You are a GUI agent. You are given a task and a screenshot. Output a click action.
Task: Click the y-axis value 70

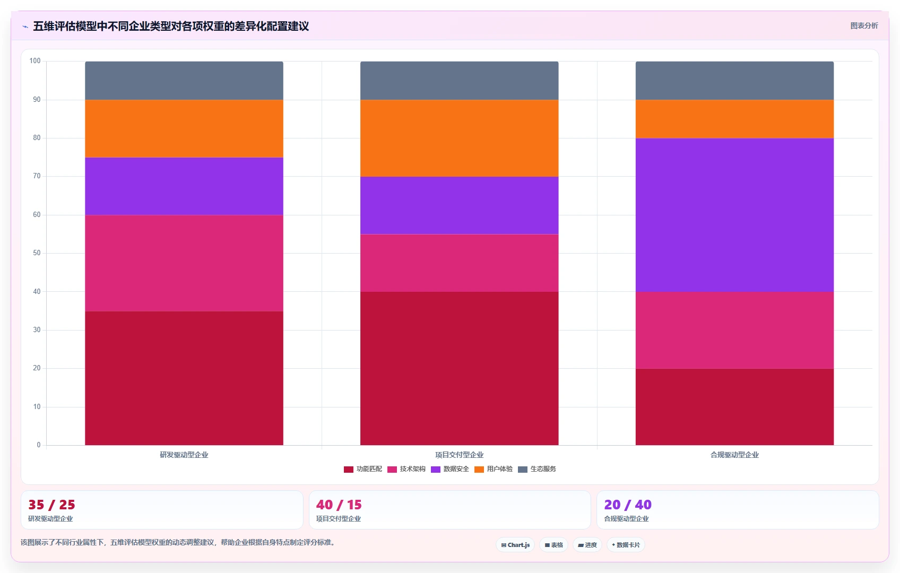click(37, 176)
